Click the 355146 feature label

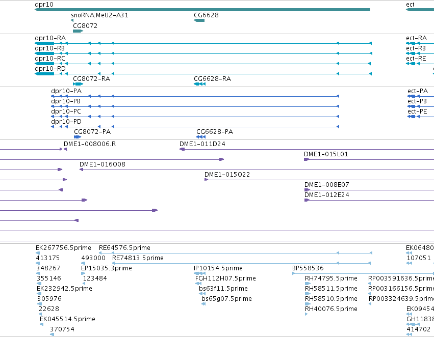pos(49,278)
